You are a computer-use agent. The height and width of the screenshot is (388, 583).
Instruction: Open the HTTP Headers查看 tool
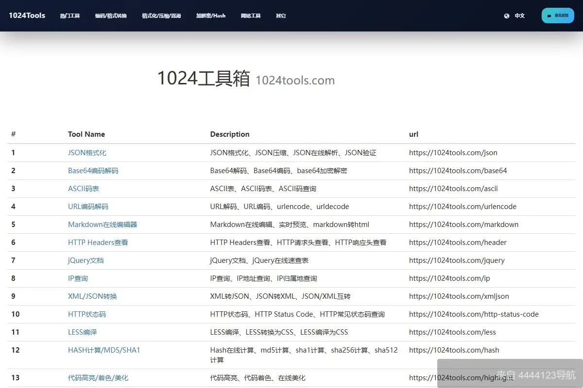(98, 242)
